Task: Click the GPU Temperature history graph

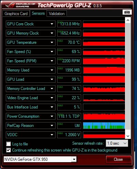Action: coord(104,42)
